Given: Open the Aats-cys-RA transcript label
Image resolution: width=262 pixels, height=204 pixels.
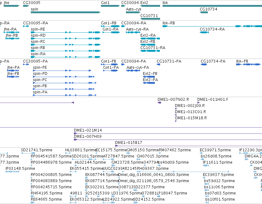Looking at the screenshot, I should pos(137,29).
